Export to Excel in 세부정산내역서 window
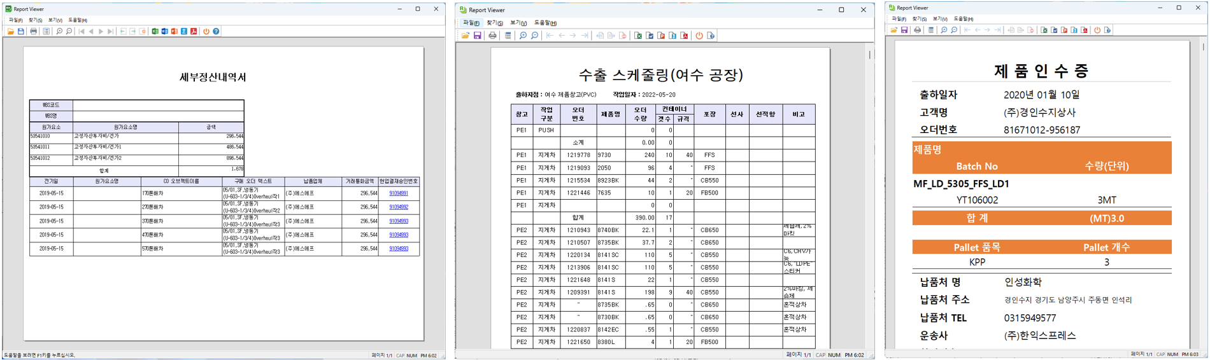The image size is (1210, 360). coord(155,31)
